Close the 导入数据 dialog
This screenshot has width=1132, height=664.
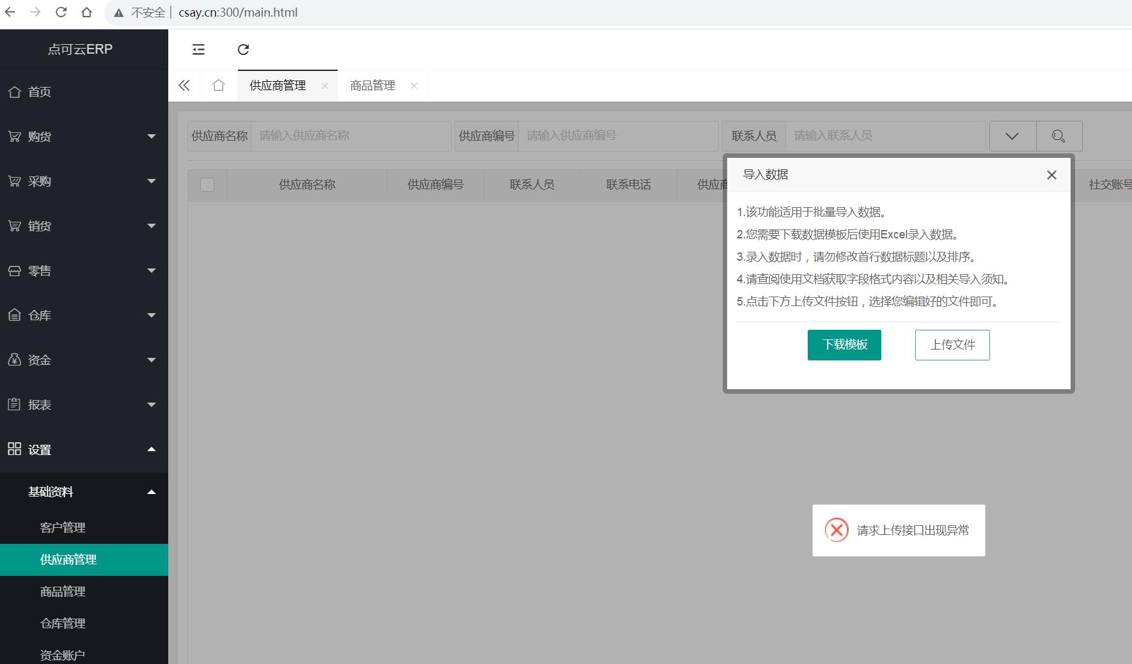coord(1051,174)
